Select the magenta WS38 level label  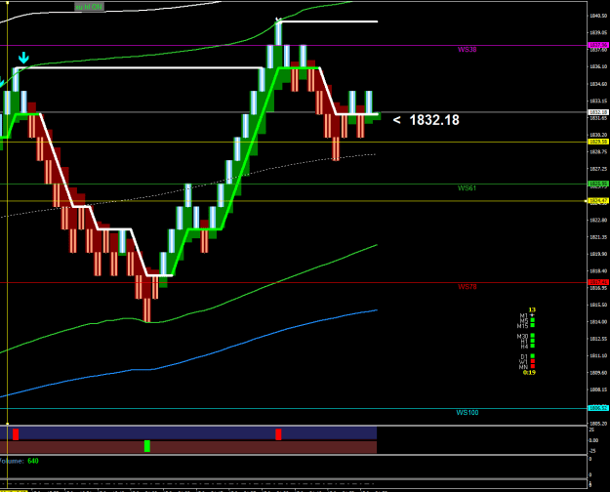[x=467, y=50]
